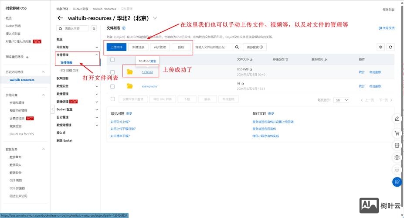
Task: Collapse the 历史访问路径 section
Action: [43, 72]
